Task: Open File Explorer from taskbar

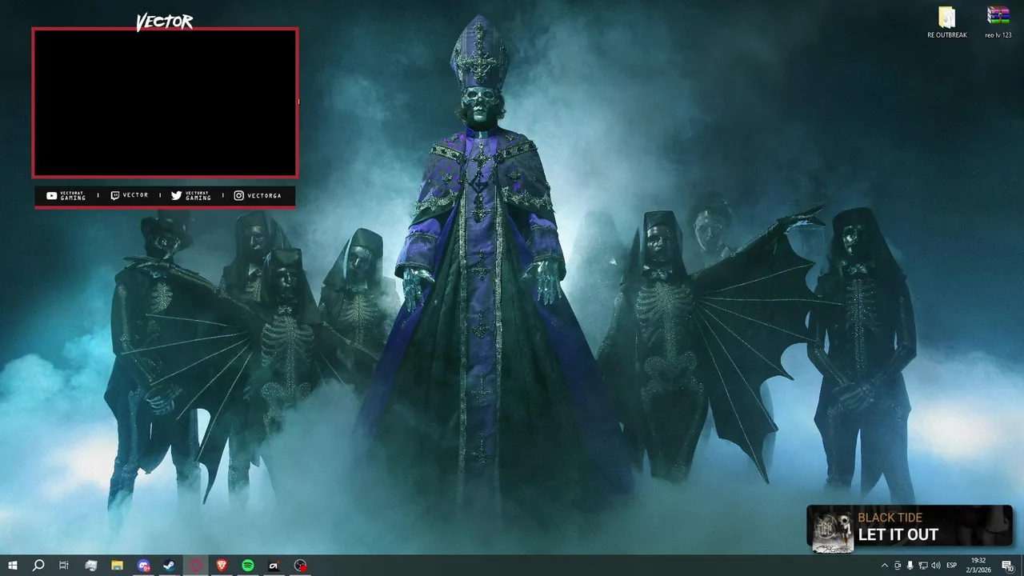Action: [x=117, y=566]
